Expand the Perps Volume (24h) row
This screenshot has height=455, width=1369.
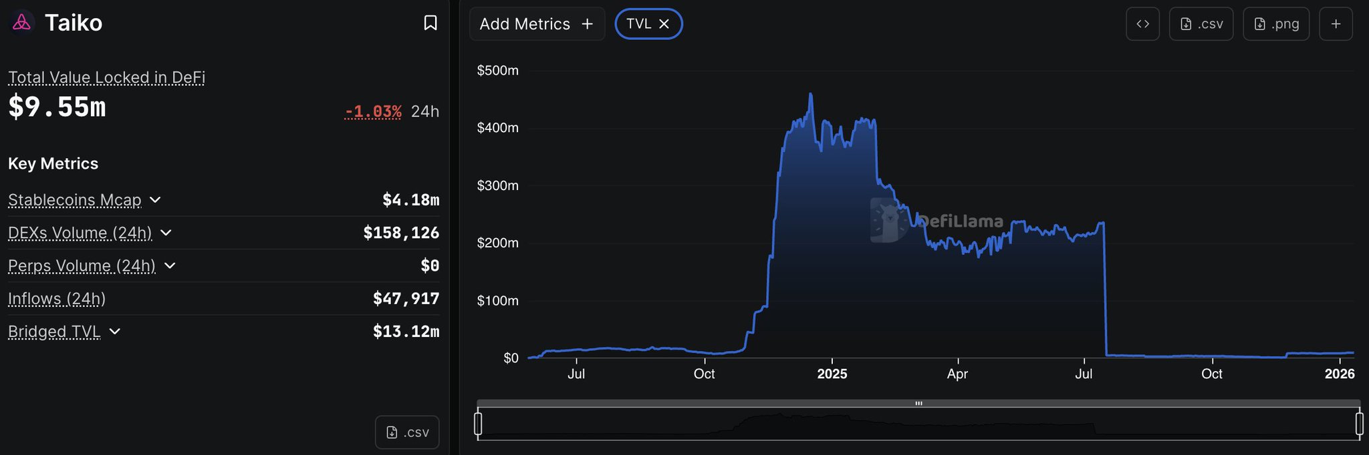point(170,266)
